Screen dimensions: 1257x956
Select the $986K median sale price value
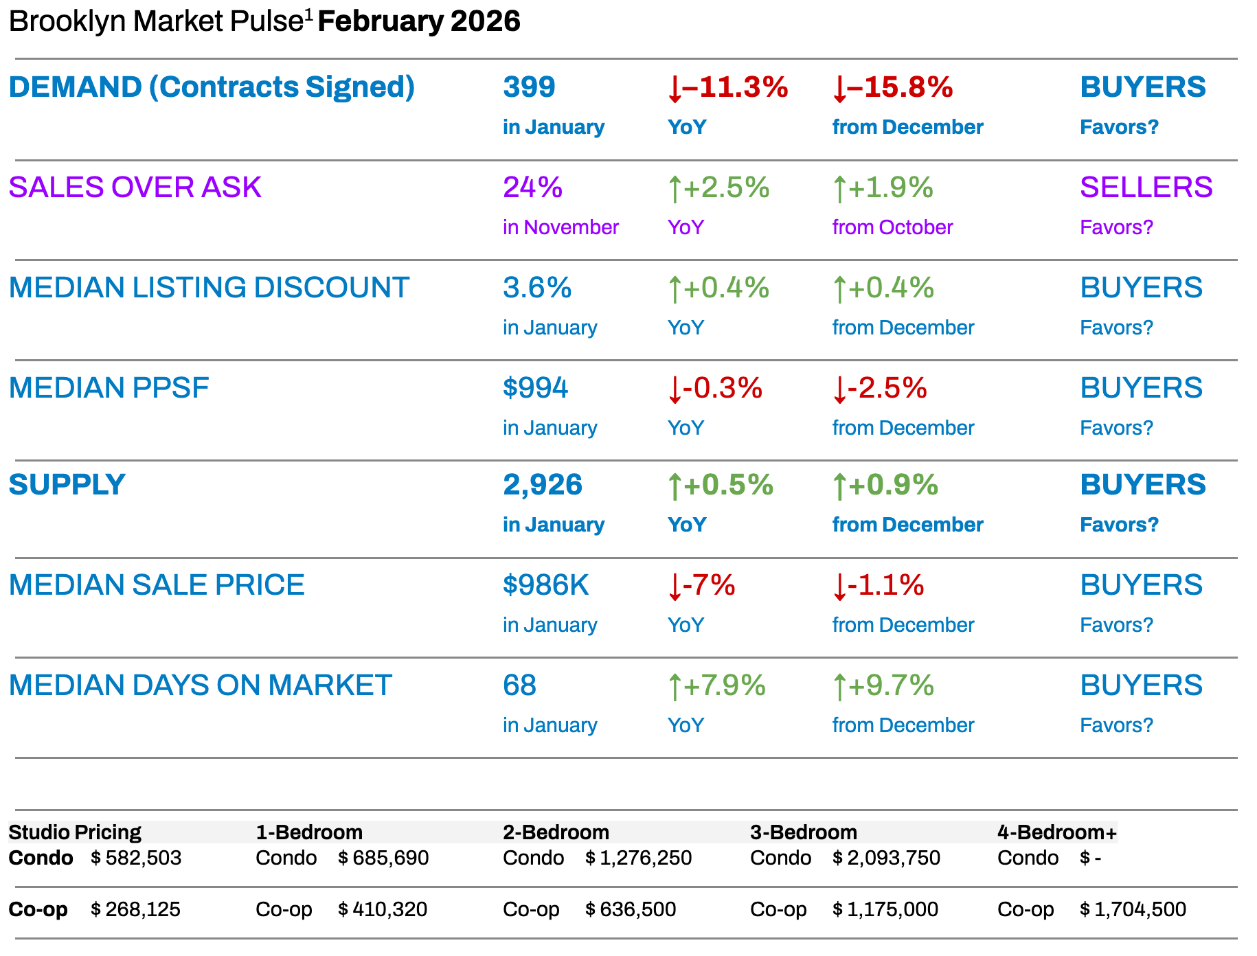(545, 585)
